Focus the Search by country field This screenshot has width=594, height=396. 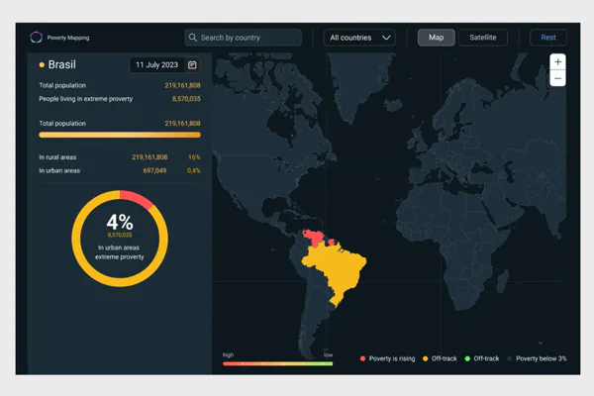[x=244, y=38]
